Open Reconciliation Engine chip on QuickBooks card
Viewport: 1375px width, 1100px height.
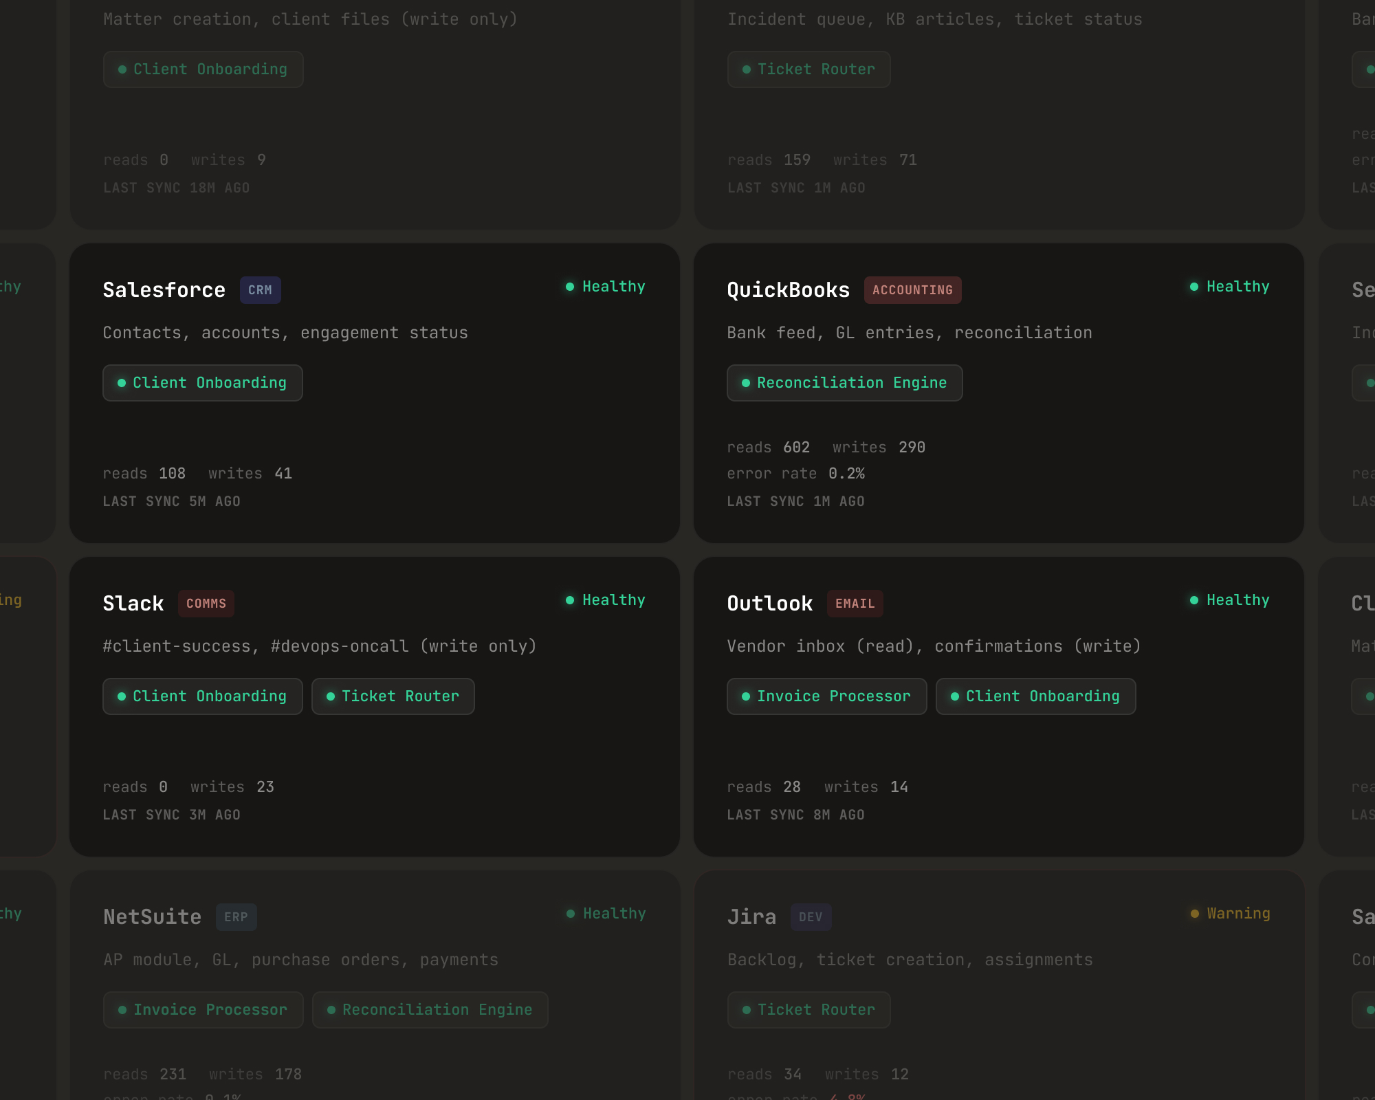[845, 383]
